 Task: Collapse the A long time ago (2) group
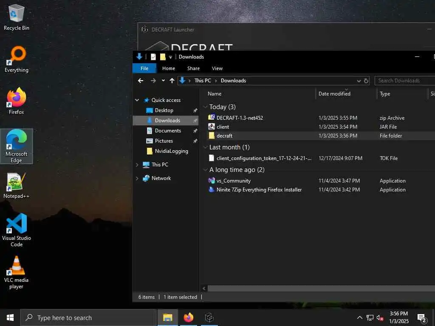pyautogui.click(x=205, y=170)
